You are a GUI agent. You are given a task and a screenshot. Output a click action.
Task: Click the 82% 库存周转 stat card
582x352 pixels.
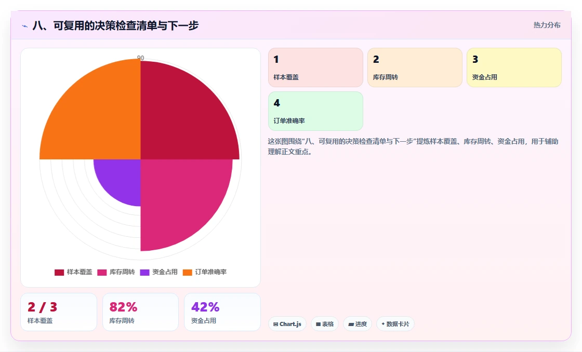point(140,312)
